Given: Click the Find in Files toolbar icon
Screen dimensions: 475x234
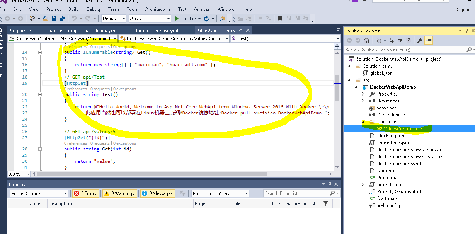Looking at the screenshot, I should 223,18.
